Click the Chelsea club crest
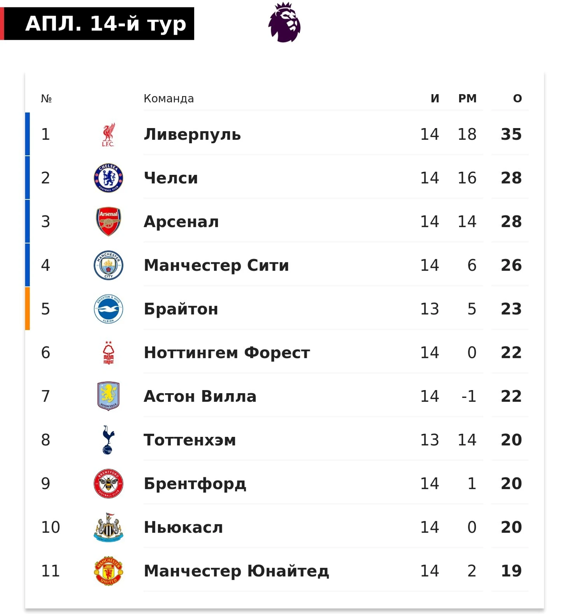 point(109,178)
